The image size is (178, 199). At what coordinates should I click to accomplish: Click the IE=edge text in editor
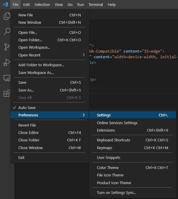click(x=152, y=51)
